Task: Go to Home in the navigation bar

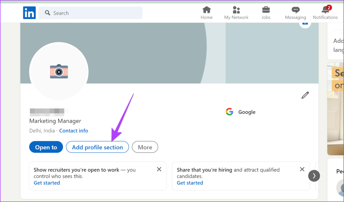Action: coord(207,13)
